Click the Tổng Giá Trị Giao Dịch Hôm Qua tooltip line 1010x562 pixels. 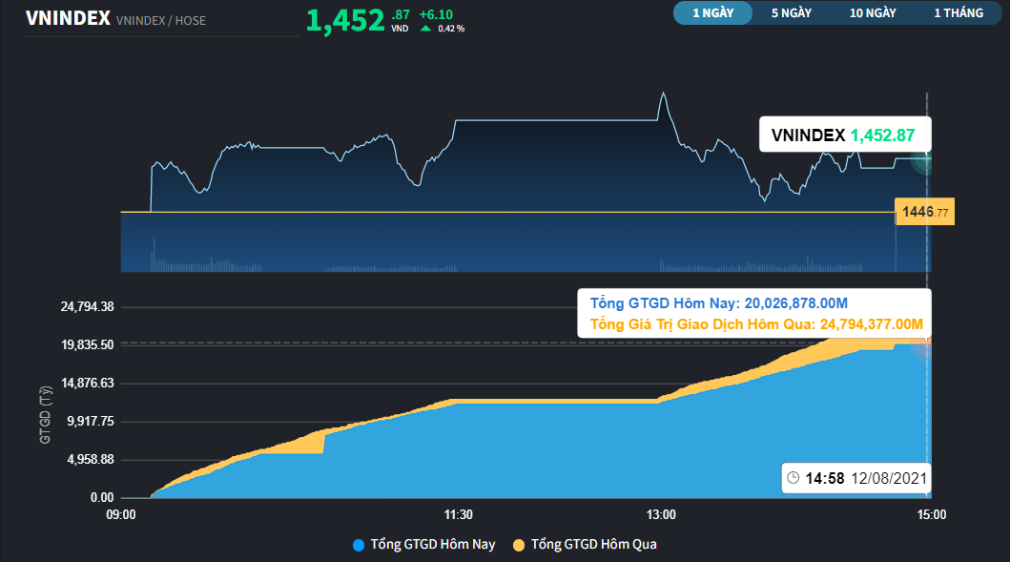click(756, 324)
